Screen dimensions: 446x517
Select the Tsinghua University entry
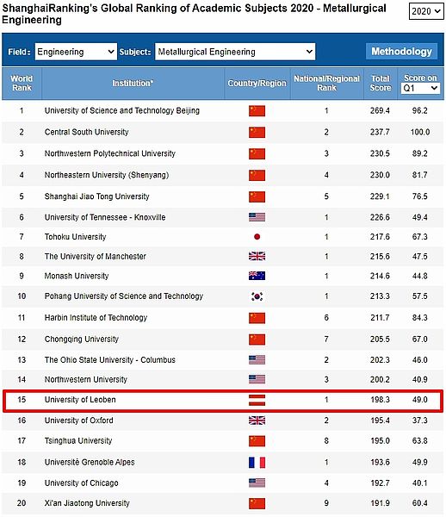click(78, 441)
